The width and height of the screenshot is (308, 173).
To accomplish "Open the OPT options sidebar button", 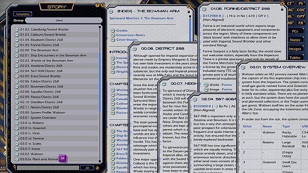I will (x=301, y=16).
